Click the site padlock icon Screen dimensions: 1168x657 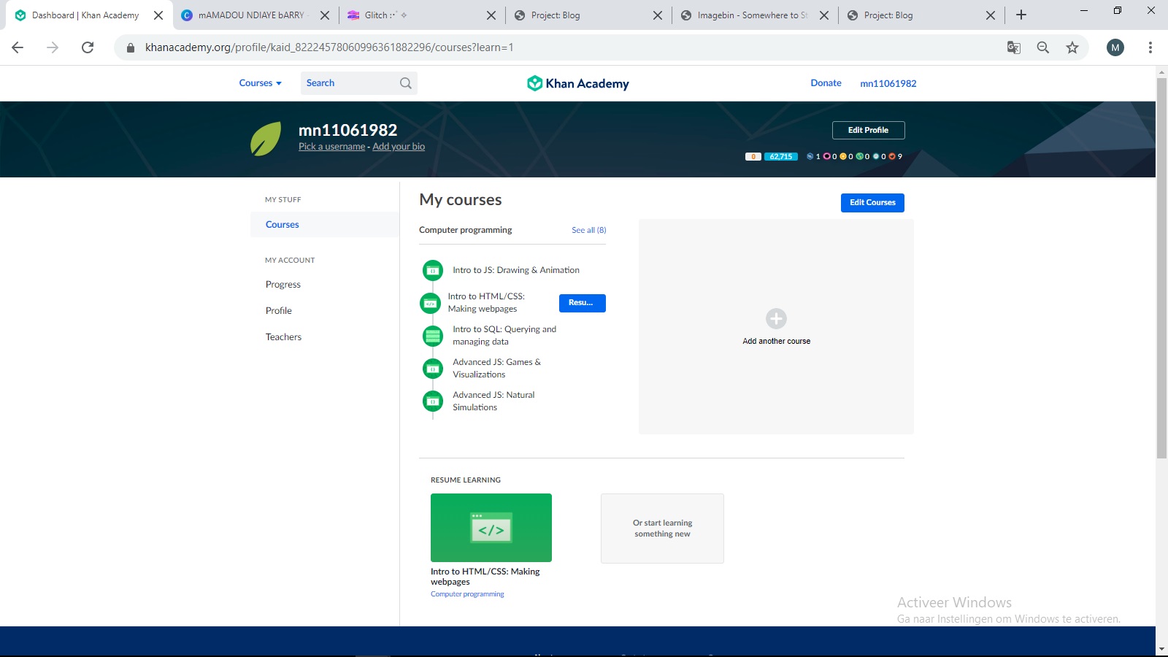pos(131,47)
